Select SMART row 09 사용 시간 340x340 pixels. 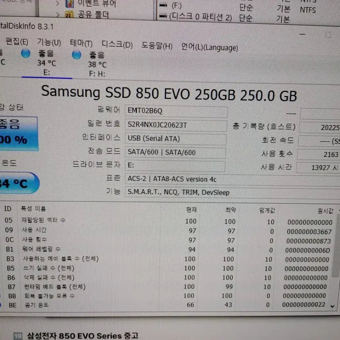click(x=168, y=230)
